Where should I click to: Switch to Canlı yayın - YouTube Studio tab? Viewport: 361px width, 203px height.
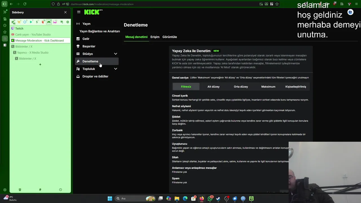click(x=40, y=34)
